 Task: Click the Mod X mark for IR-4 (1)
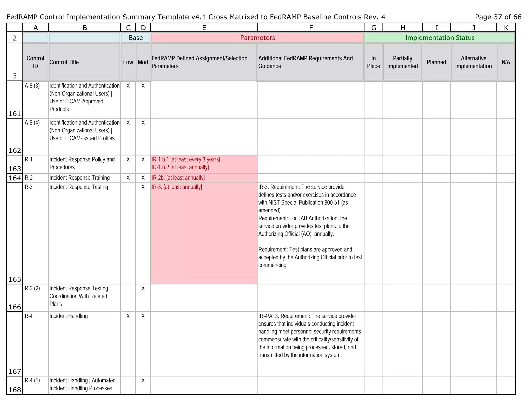pyautogui.click(x=143, y=380)
